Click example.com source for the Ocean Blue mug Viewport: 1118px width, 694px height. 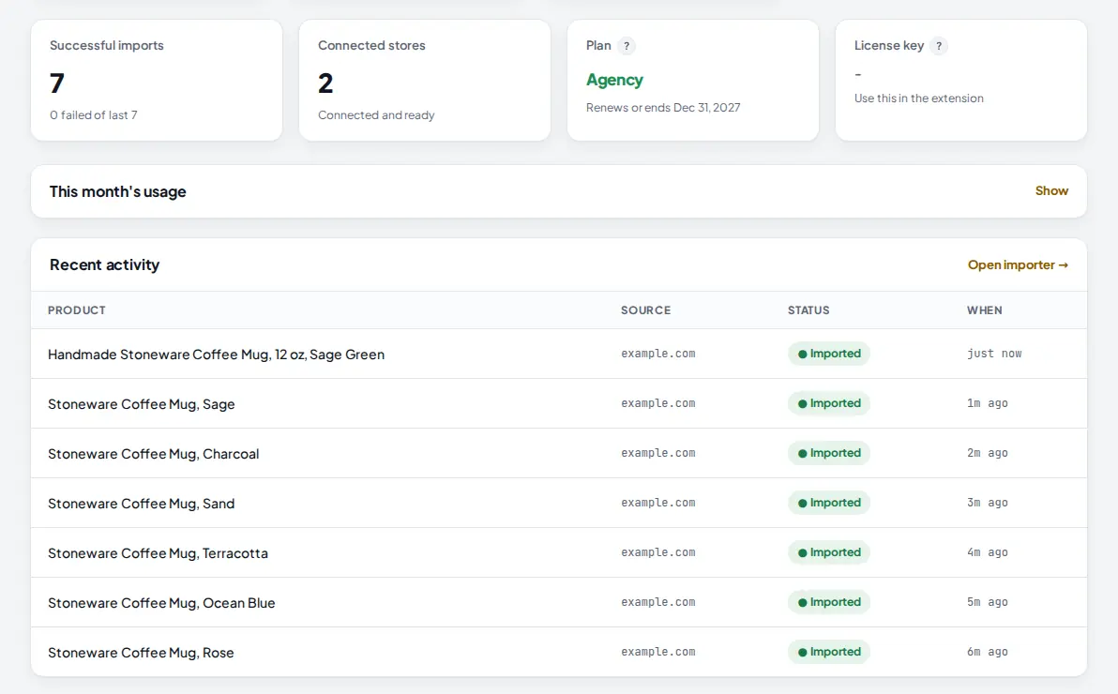tap(657, 602)
